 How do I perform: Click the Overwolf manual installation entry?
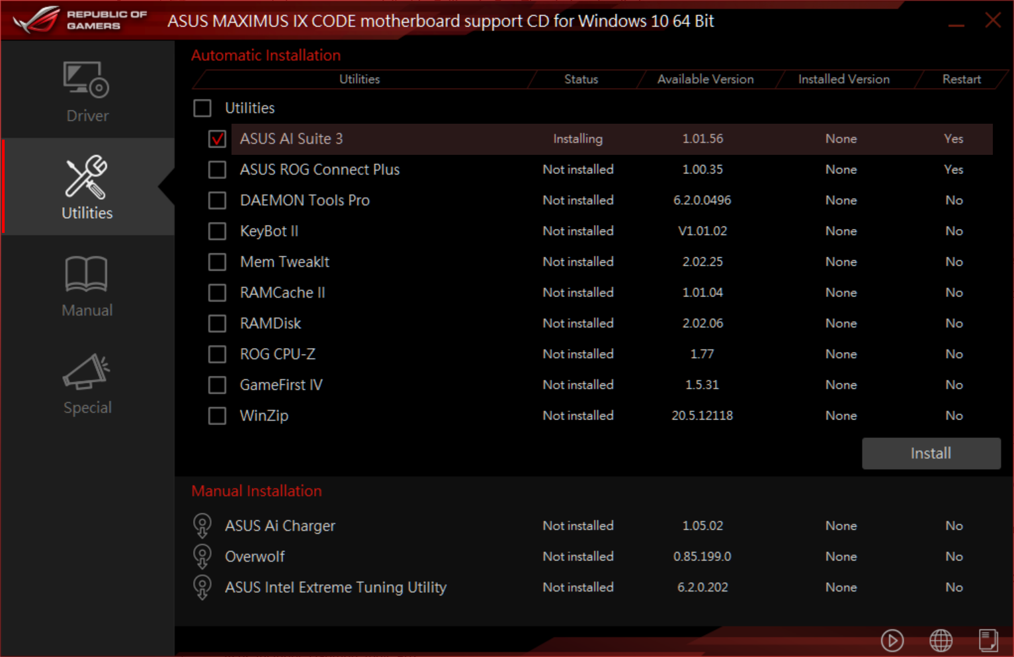pyautogui.click(x=255, y=556)
